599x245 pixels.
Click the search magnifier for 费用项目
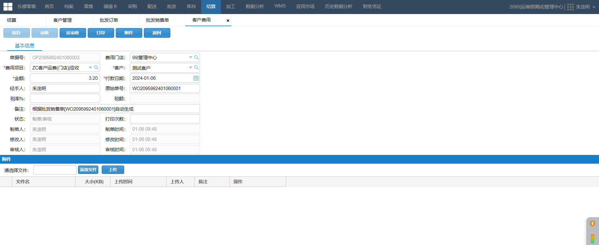click(x=96, y=68)
